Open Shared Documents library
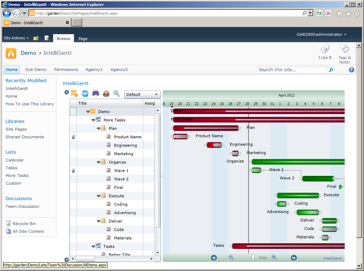Image resolution: width=364 pixels, height=271 pixels. coord(25,137)
